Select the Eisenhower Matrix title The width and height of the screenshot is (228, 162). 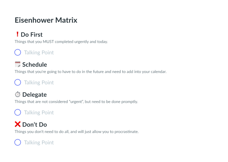coord(46,20)
